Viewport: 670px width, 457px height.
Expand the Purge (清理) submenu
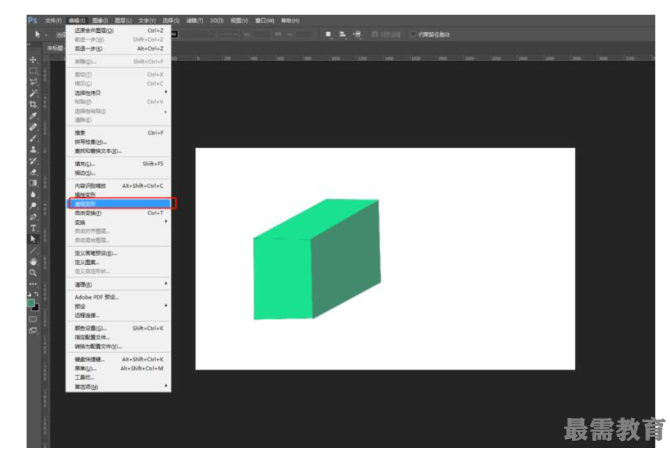click(118, 284)
